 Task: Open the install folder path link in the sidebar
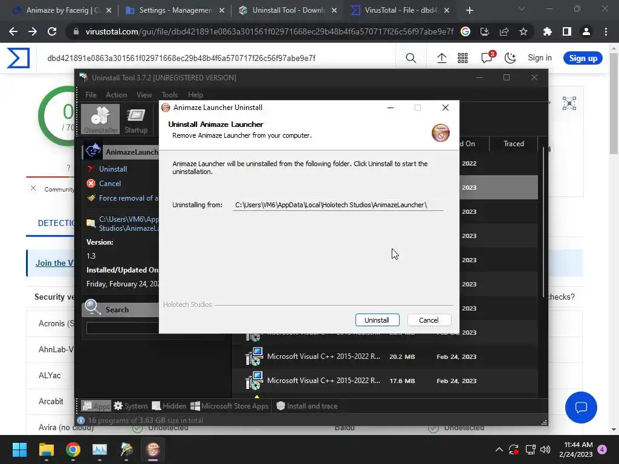(129, 224)
